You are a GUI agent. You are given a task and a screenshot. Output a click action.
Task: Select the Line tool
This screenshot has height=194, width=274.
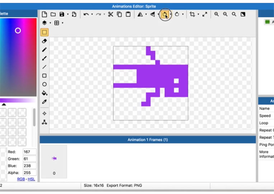tap(45, 67)
